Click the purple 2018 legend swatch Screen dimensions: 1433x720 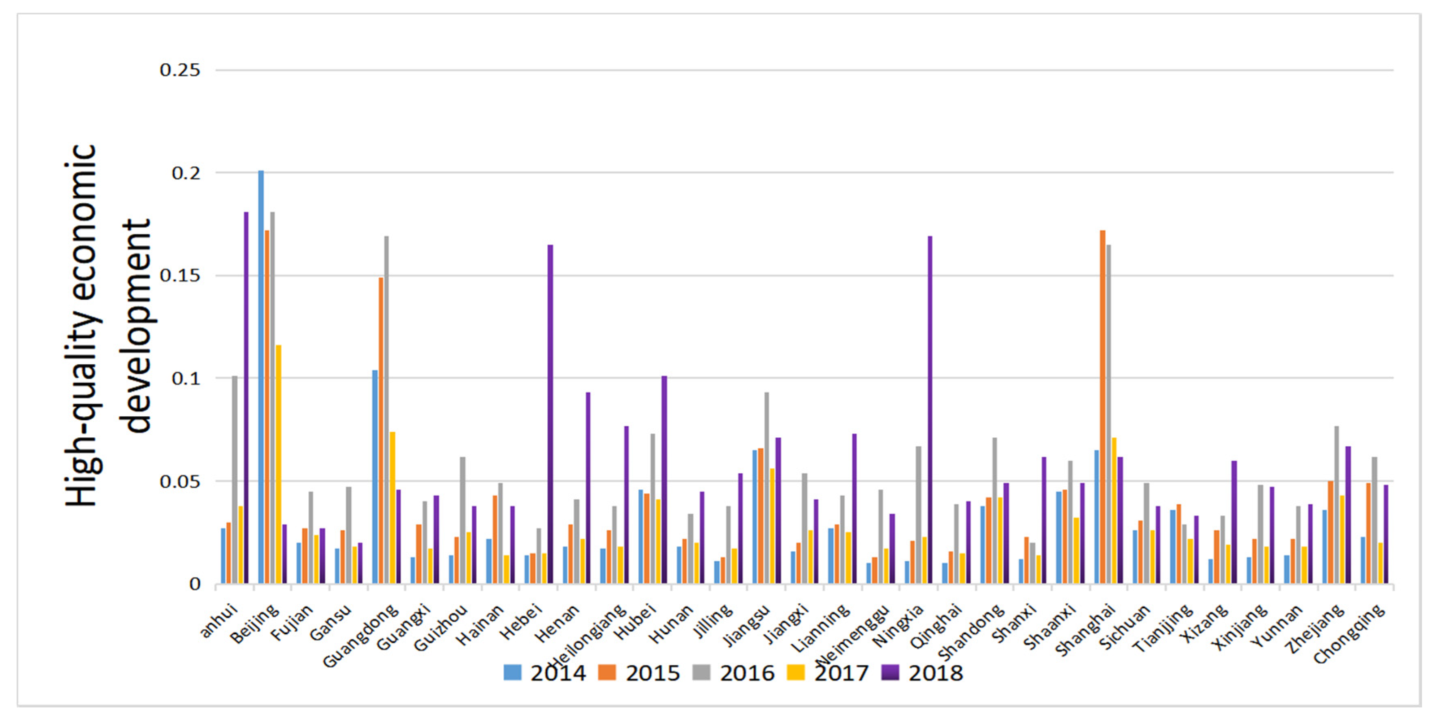[x=890, y=672]
